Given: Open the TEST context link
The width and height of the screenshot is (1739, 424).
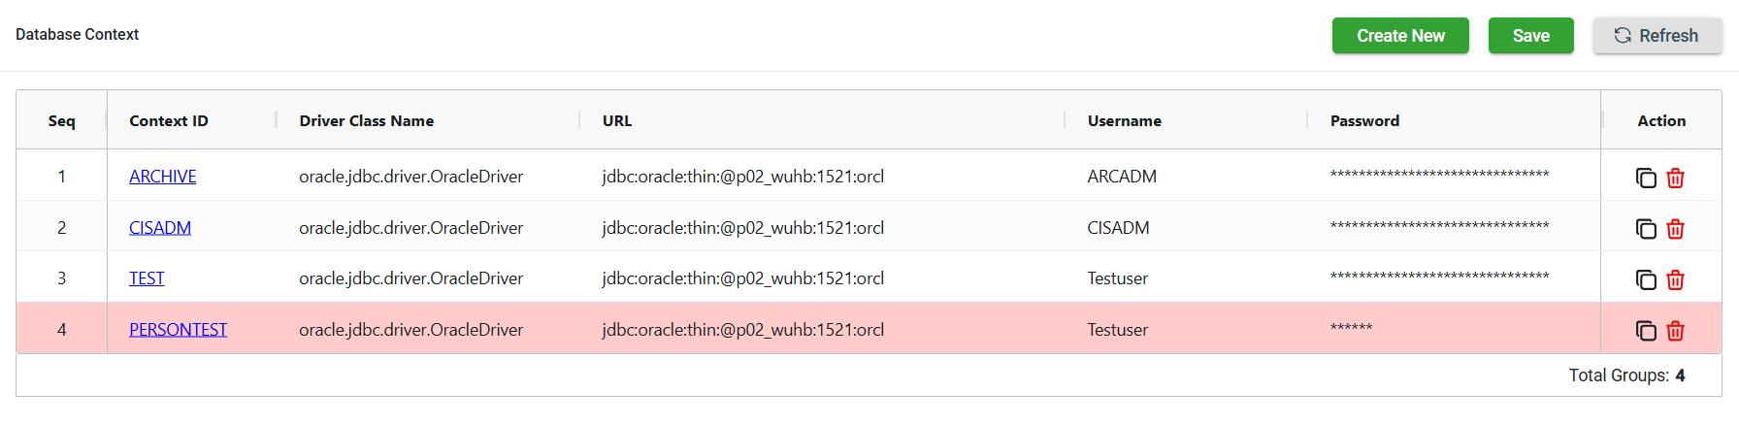Looking at the screenshot, I should point(147,278).
